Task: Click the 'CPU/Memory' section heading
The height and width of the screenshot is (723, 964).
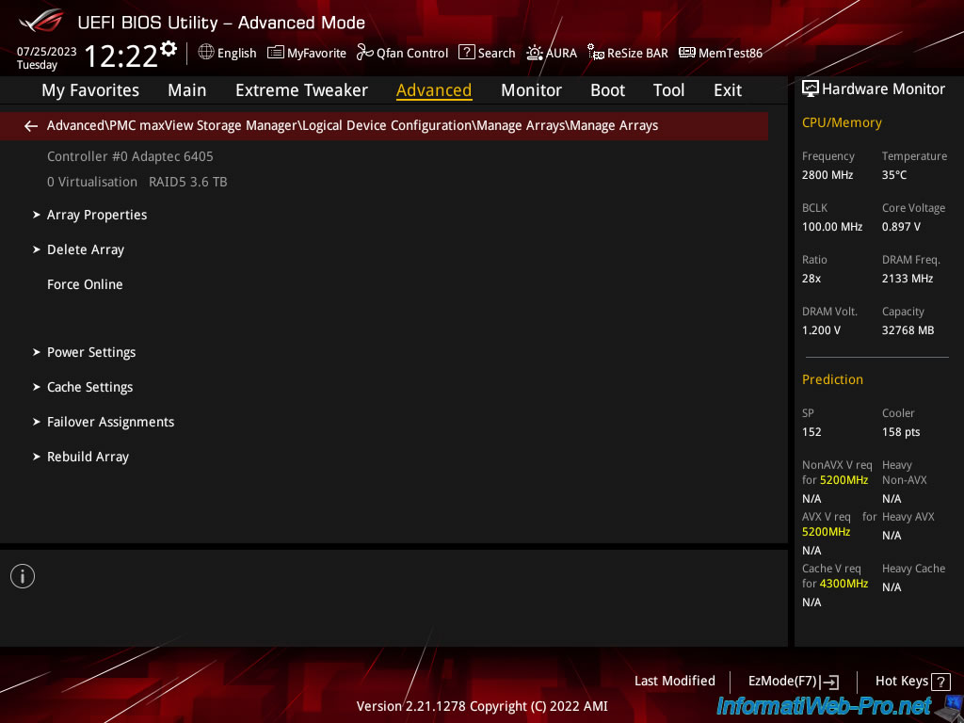Action: pyautogui.click(x=842, y=123)
